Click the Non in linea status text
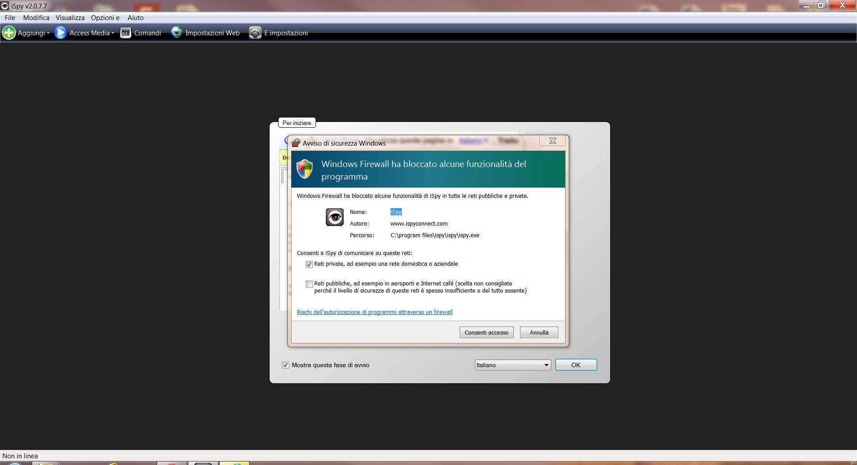Image resolution: width=857 pixels, height=465 pixels. (x=20, y=456)
